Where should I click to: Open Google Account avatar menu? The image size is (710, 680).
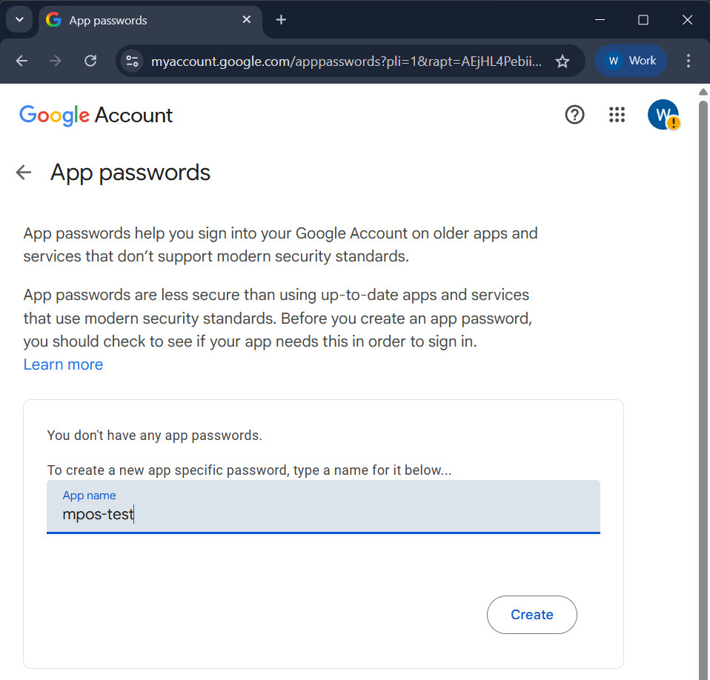[x=662, y=115]
